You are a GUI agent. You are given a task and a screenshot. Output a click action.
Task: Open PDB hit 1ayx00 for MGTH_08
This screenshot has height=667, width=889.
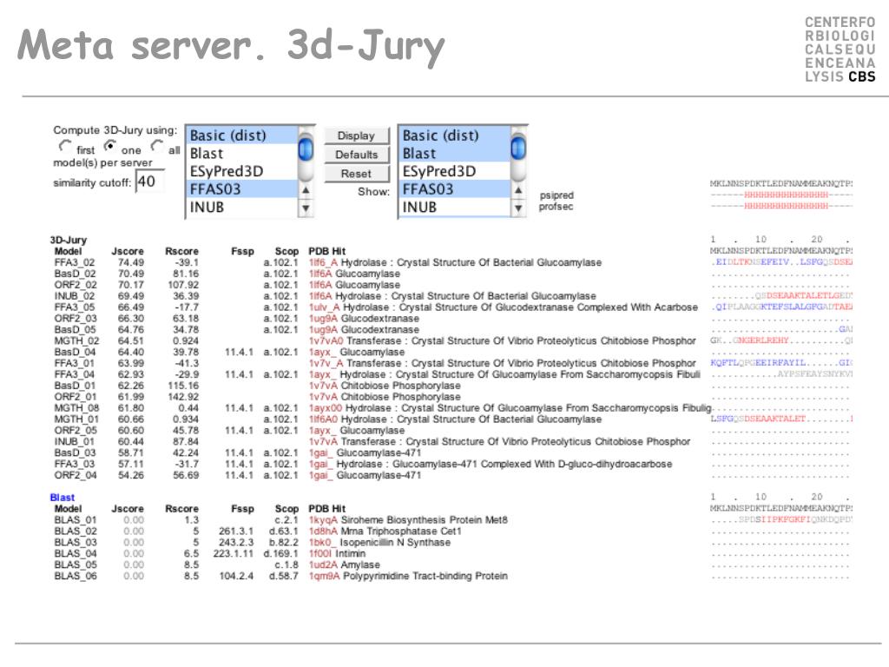[x=326, y=408]
